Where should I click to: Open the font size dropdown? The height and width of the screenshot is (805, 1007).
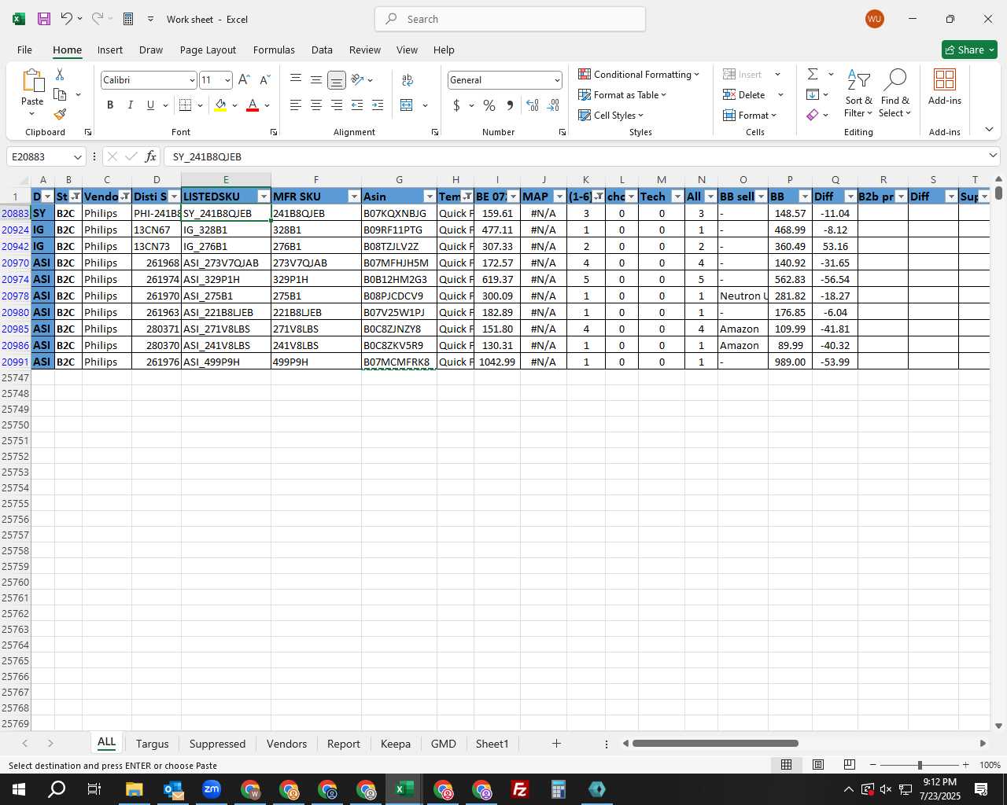point(227,80)
